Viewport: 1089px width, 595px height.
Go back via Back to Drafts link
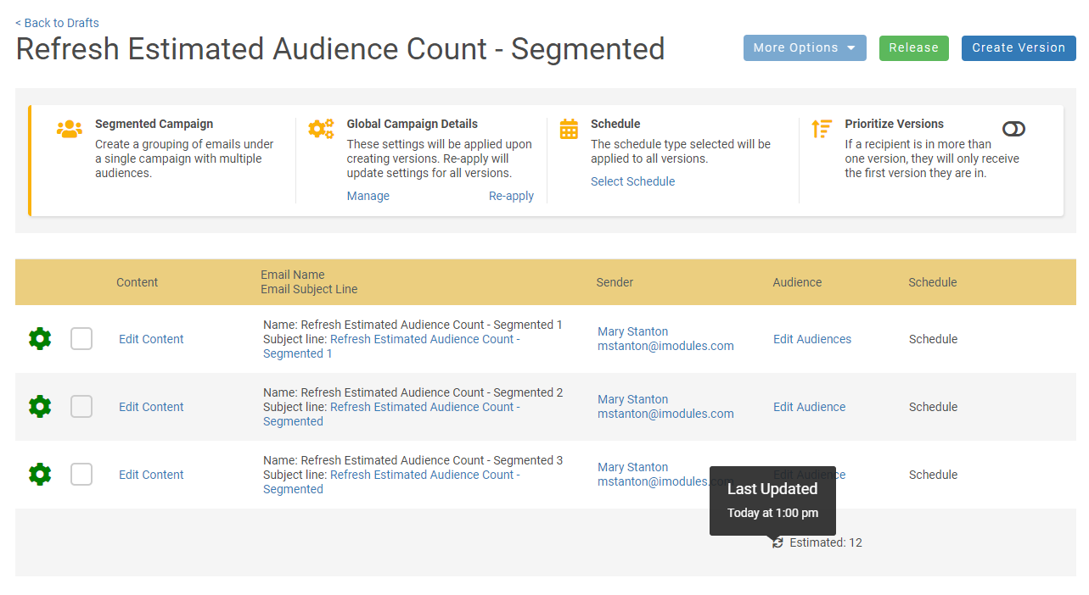(x=57, y=23)
